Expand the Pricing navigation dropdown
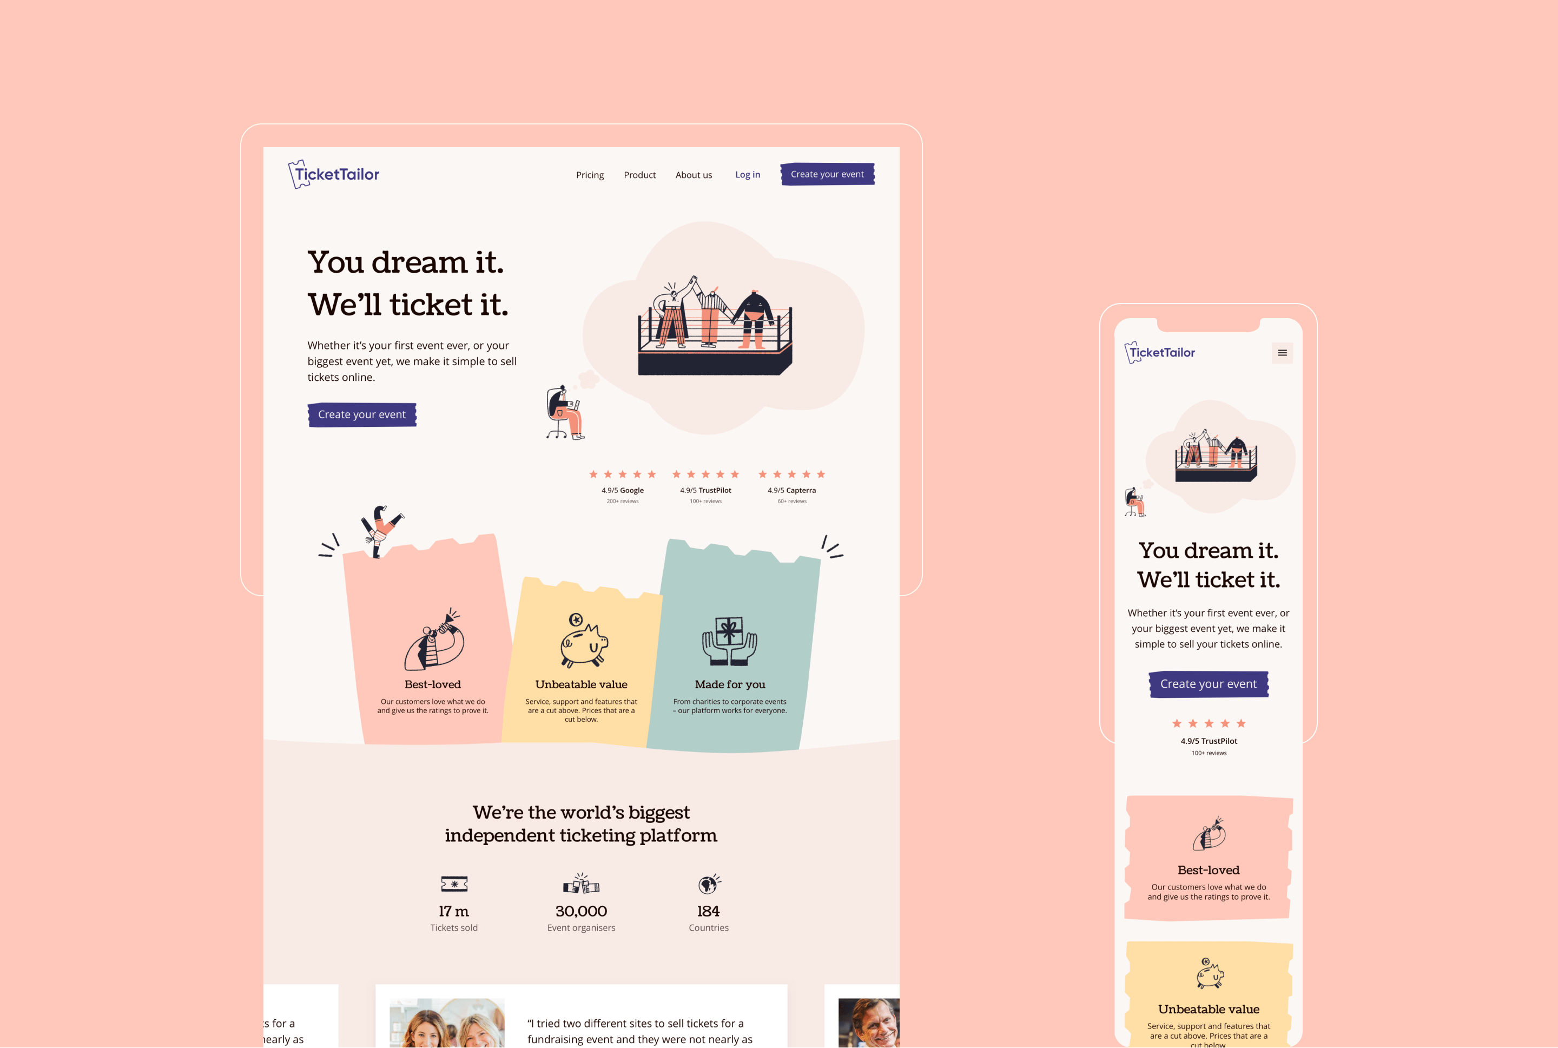Image resolution: width=1558 pixels, height=1048 pixels. click(x=590, y=173)
